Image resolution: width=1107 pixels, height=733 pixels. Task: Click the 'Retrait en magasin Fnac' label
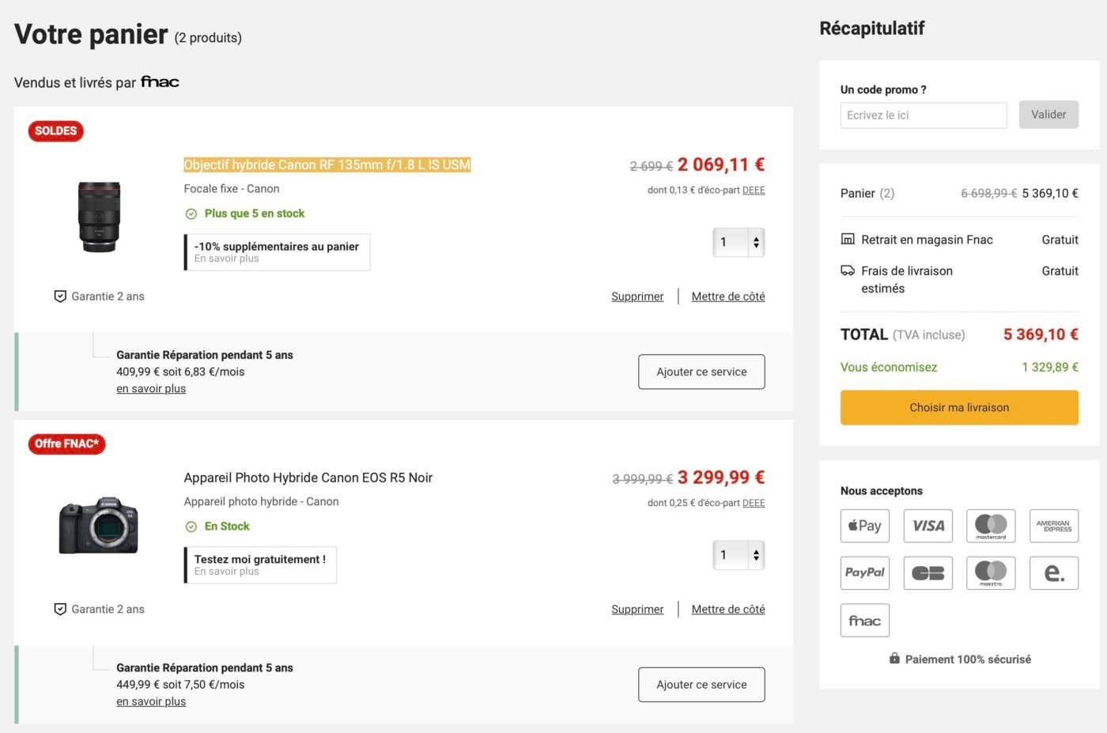pos(927,240)
